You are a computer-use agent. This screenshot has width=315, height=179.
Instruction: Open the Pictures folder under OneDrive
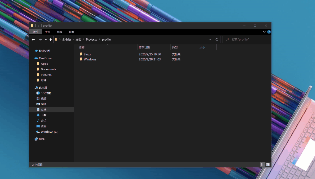[x=46, y=75]
